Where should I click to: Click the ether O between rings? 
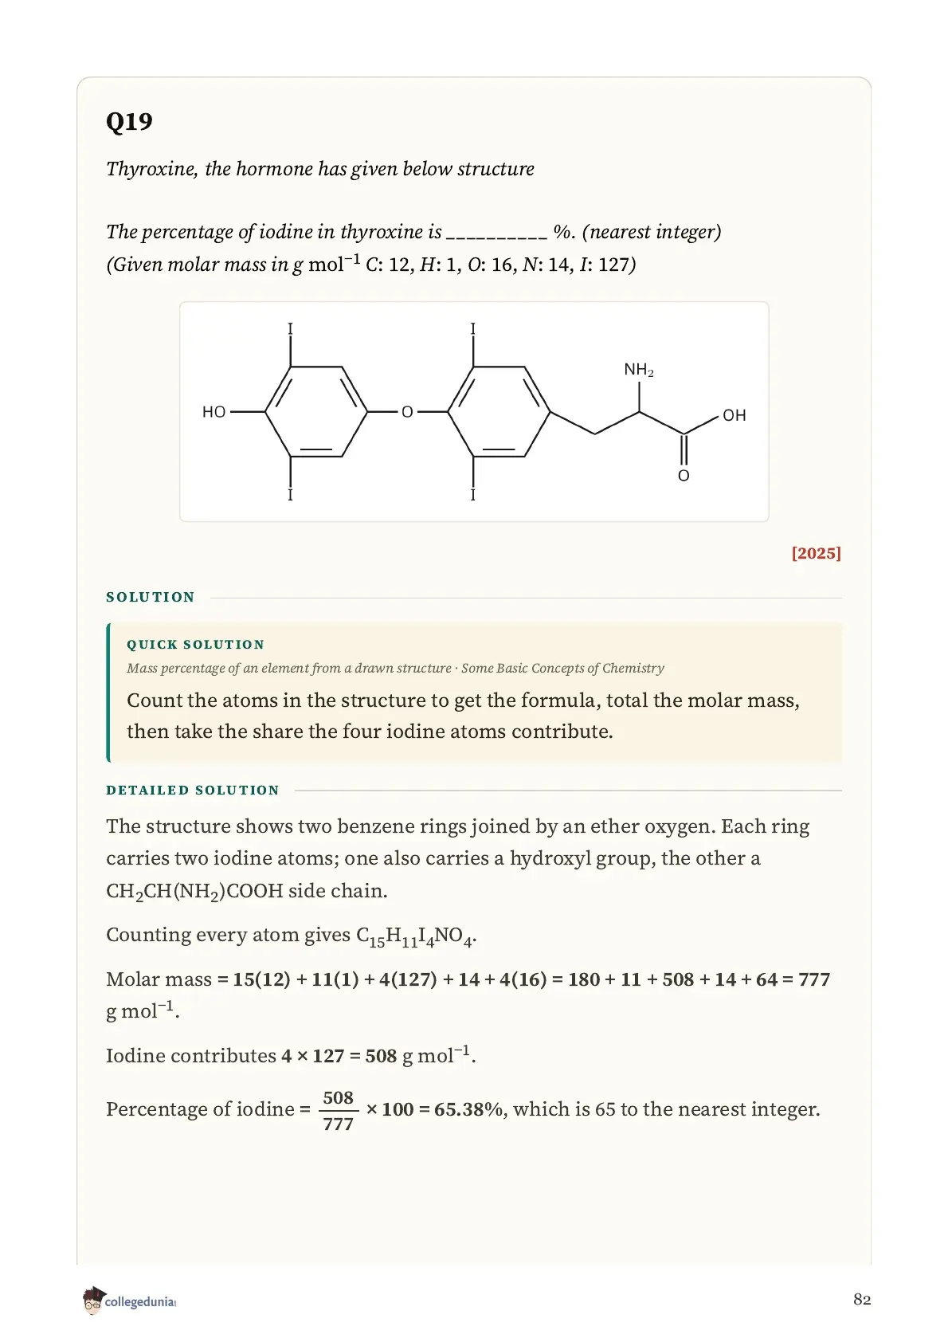coord(407,412)
